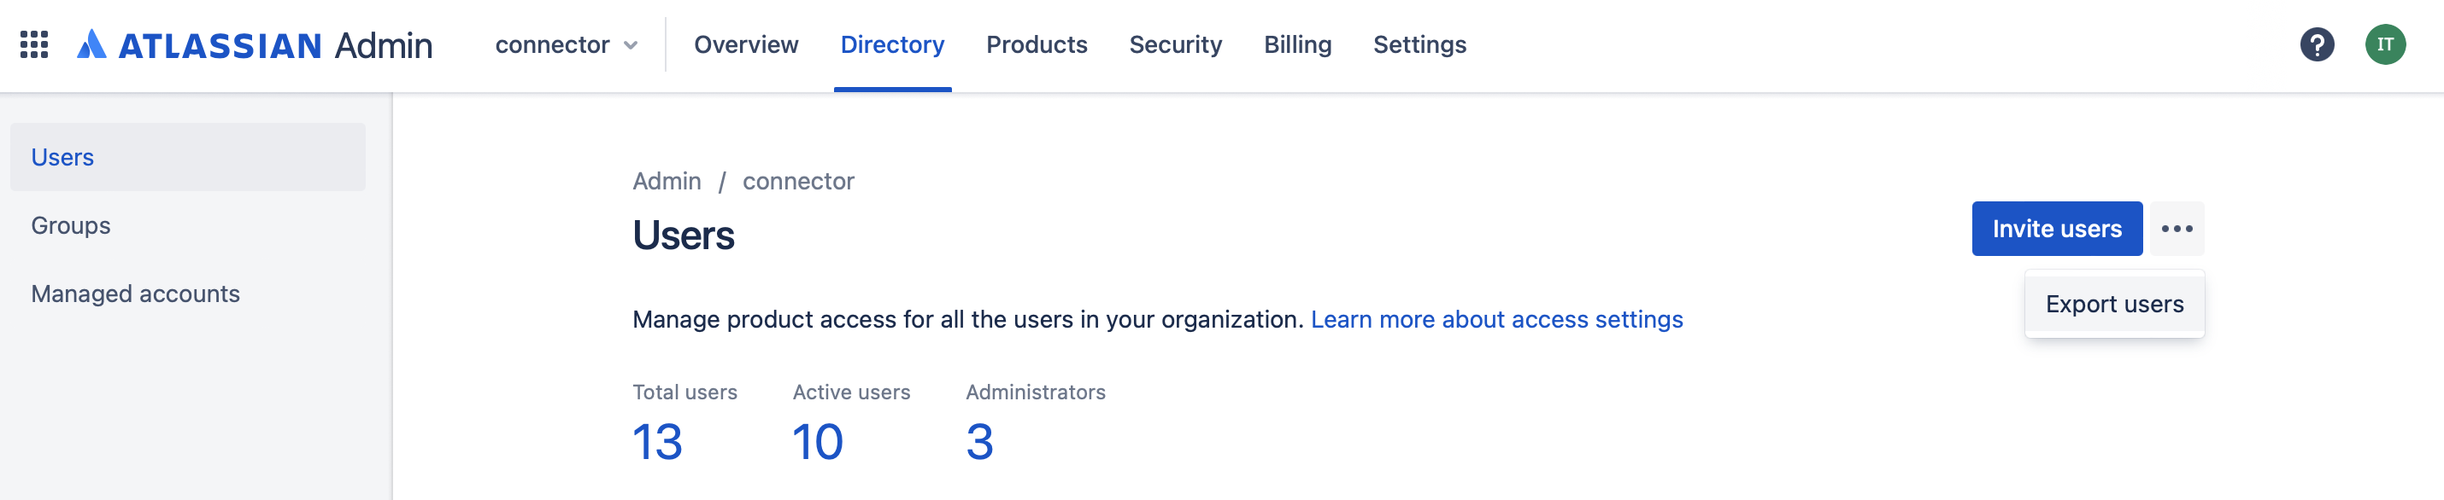The height and width of the screenshot is (500, 2444).
Task: Collapse the more-actions menu showing Export users
Action: [2177, 228]
